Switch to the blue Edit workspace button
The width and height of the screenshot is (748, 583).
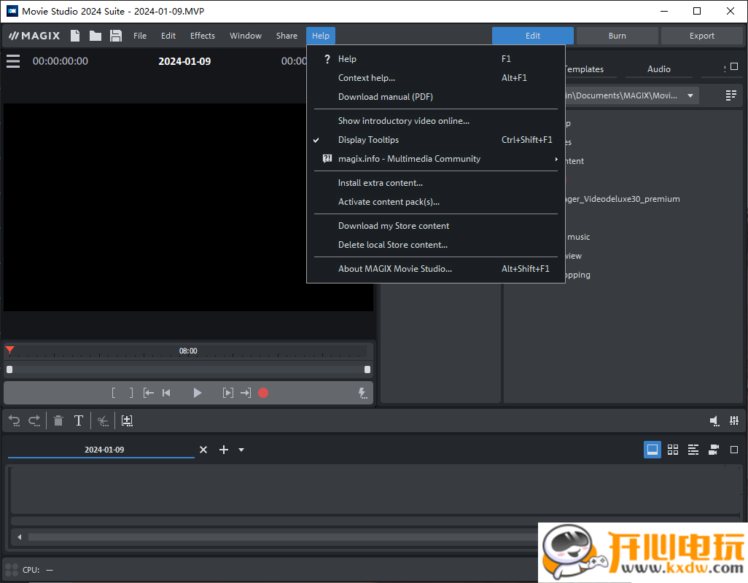click(532, 36)
